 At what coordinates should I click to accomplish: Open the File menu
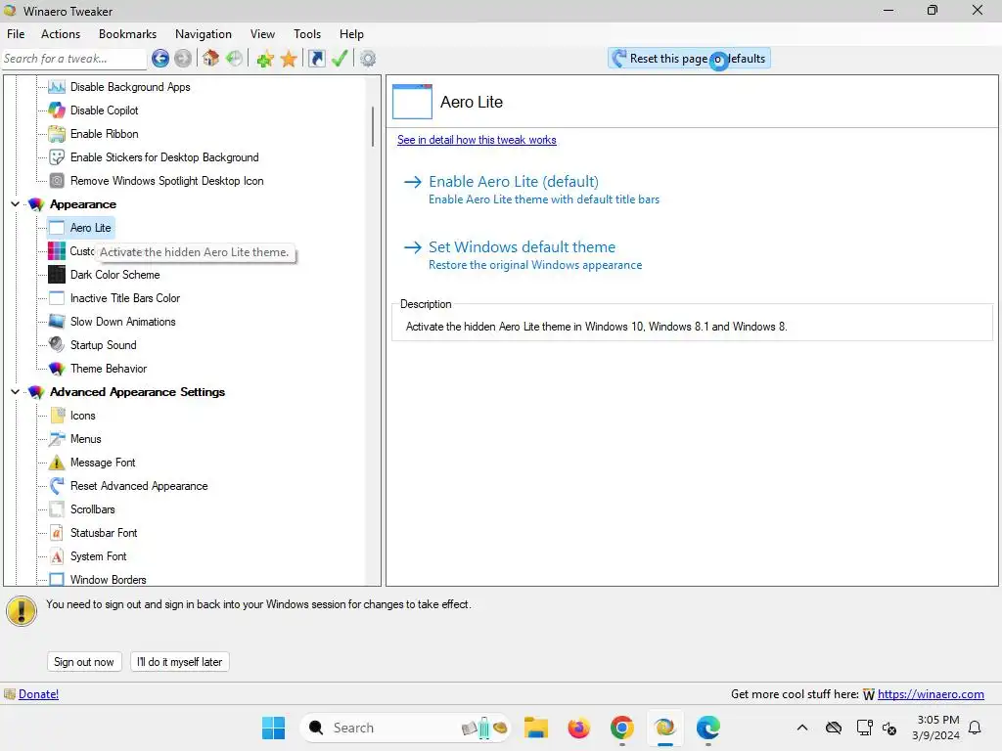point(16,34)
